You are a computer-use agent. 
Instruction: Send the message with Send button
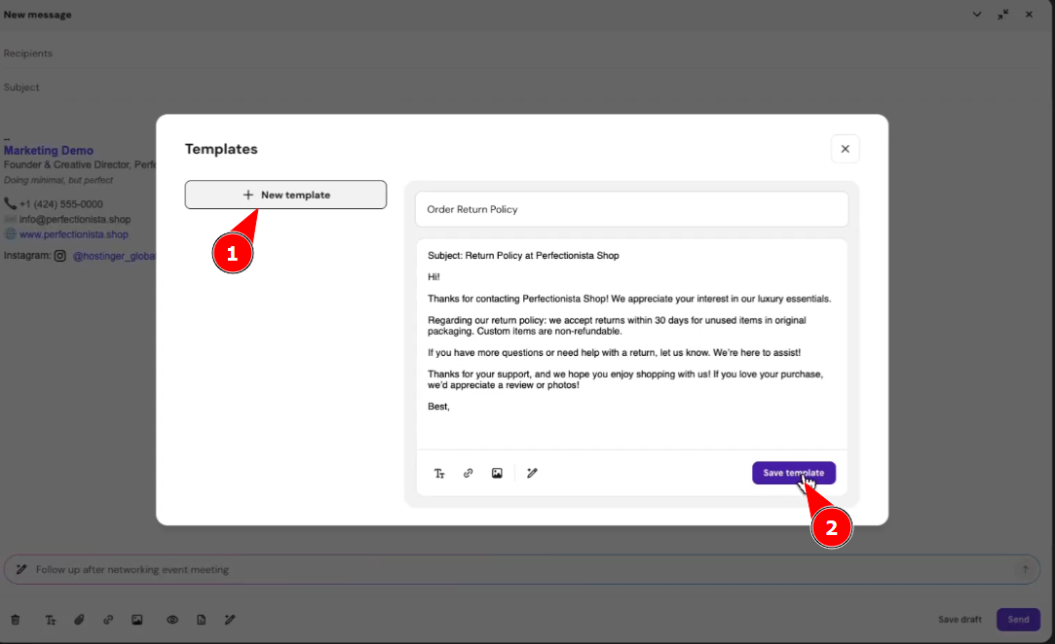click(1018, 620)
